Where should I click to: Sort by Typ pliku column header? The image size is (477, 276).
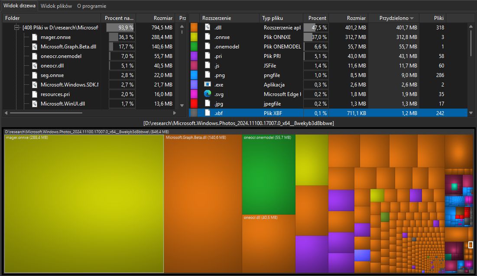coord(282,18)
